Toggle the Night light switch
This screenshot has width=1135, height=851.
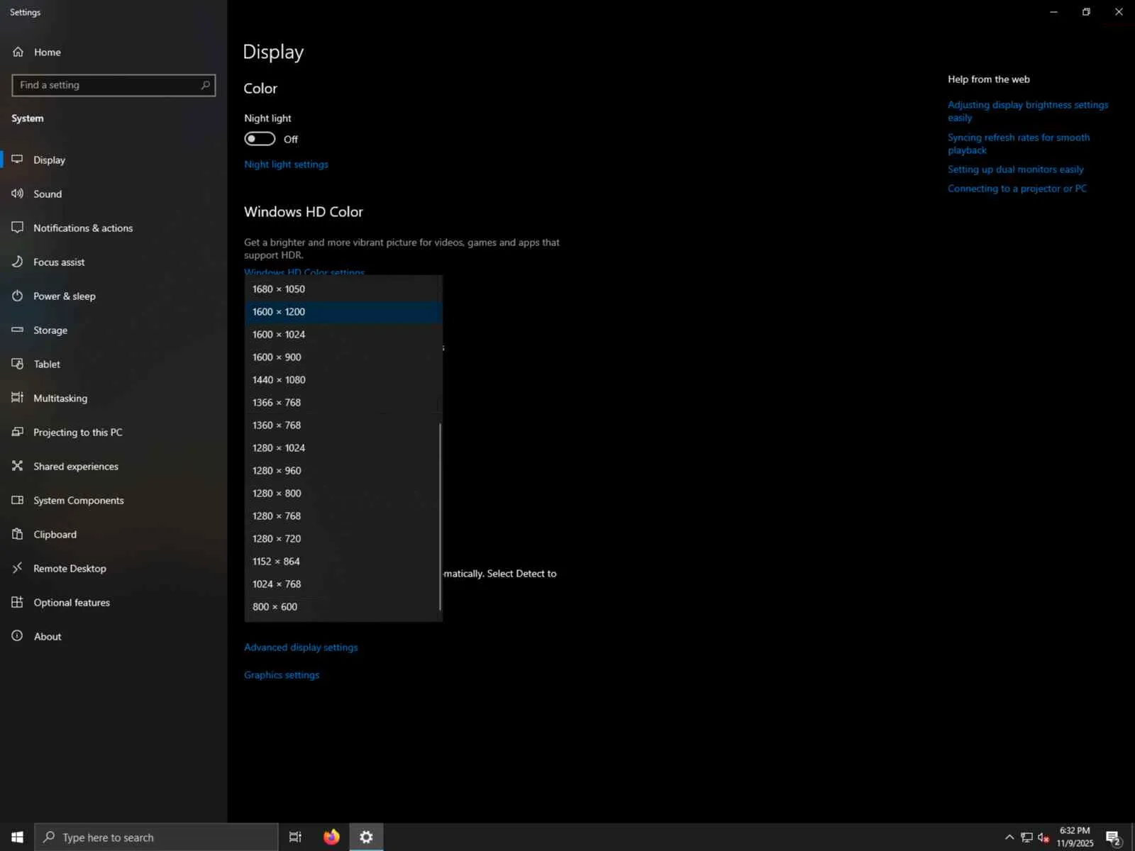click(x=260, y=139)
